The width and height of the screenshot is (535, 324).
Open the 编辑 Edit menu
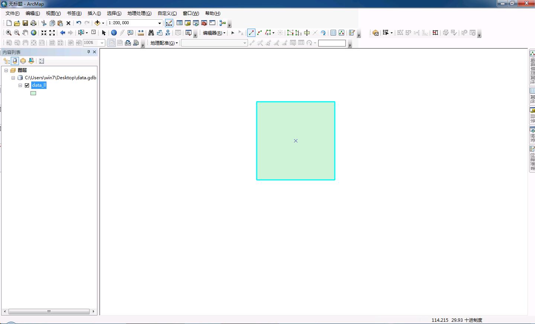[x=33, y=13]
